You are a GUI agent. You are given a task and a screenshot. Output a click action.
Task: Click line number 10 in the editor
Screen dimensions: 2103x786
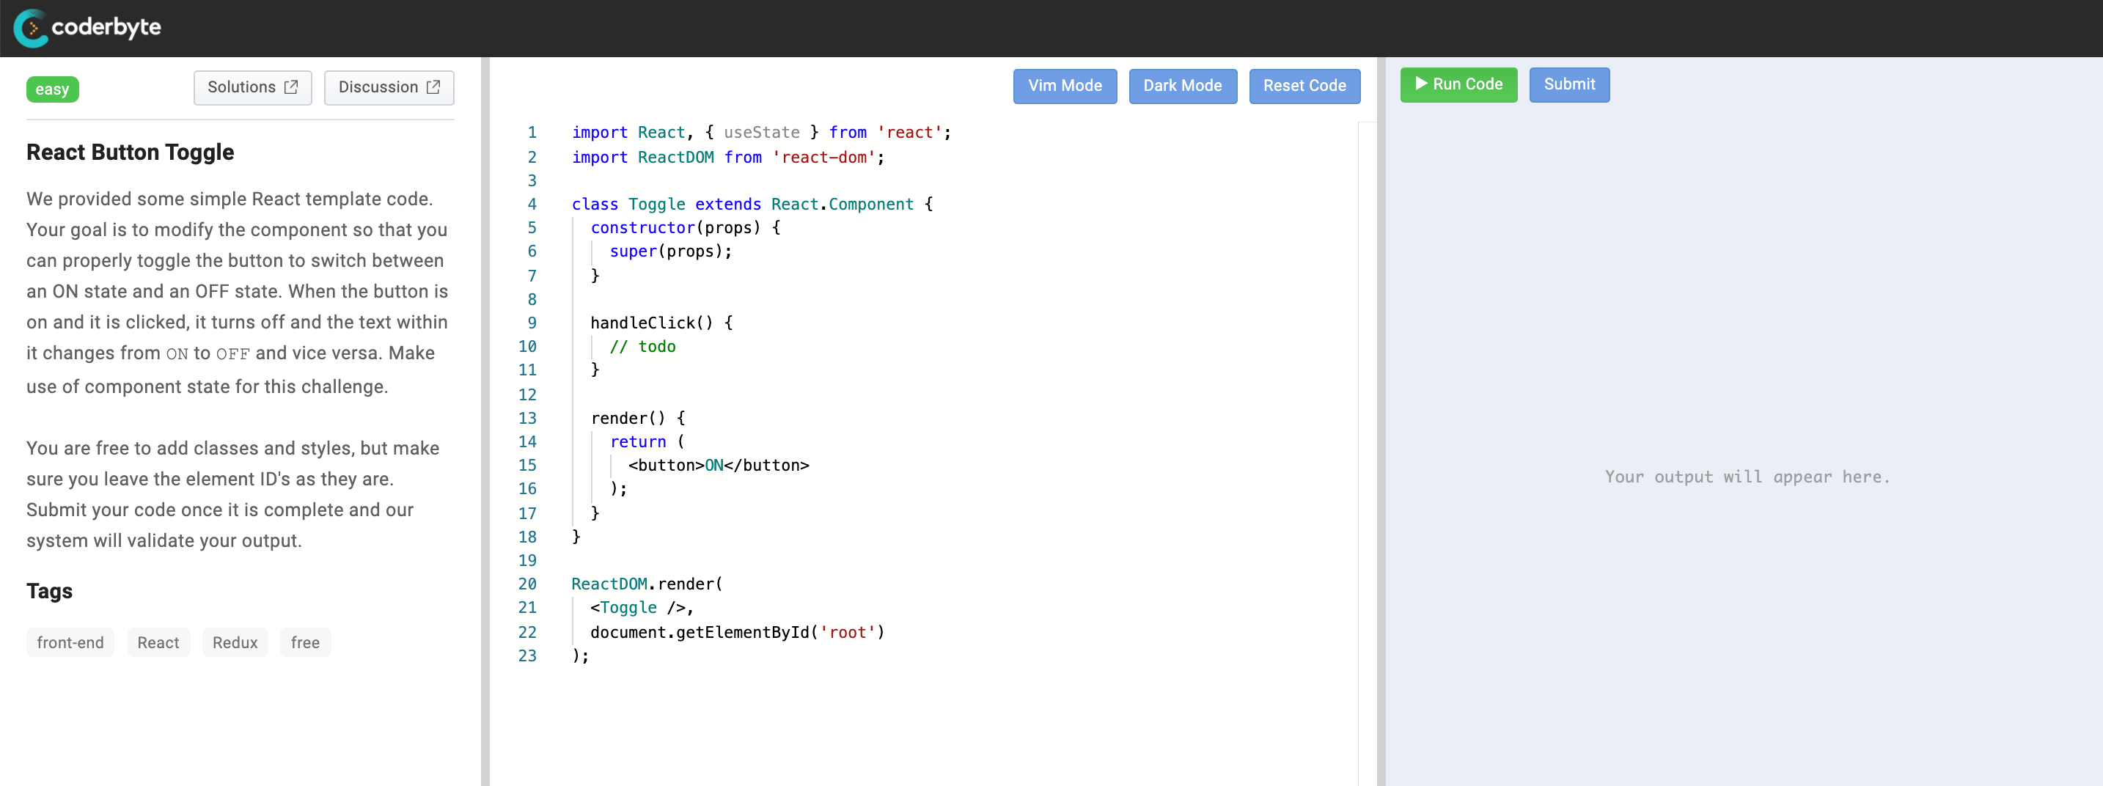(527, 347)
